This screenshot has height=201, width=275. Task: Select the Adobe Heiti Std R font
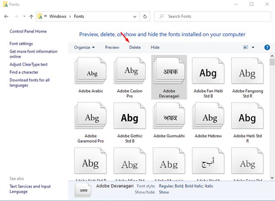pyautogui.click(x=247, y=116)
